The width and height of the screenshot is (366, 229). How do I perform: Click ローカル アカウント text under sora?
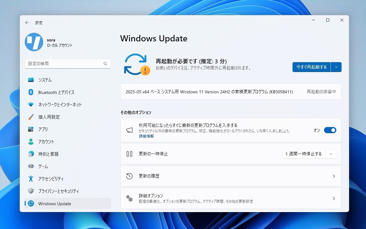click(x=60, y=45)
